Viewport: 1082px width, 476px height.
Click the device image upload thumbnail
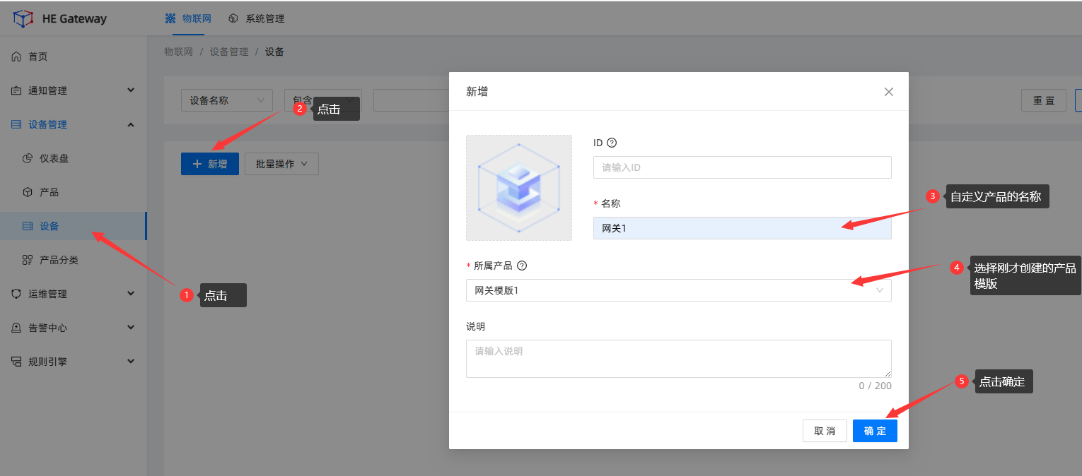click(518, 188)
